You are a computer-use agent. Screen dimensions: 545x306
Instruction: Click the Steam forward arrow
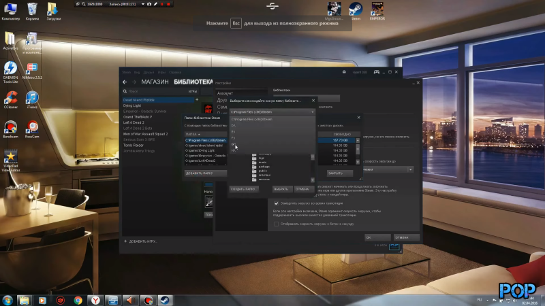(134, 82)
